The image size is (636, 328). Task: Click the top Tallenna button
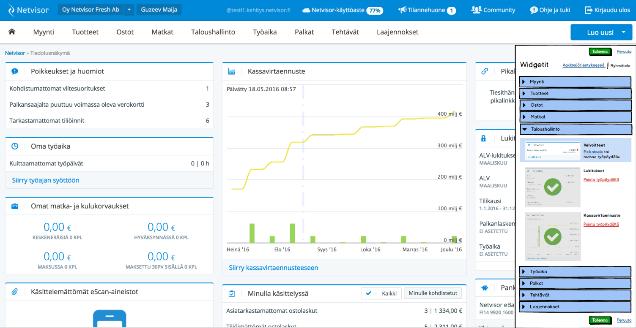pos(600,52)
